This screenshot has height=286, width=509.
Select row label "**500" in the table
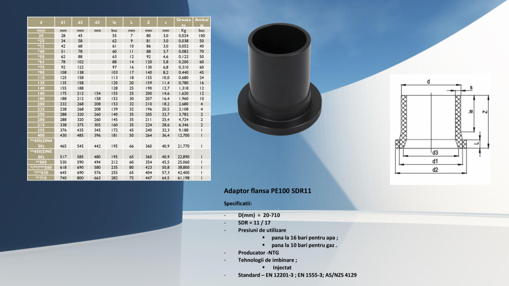41,162
